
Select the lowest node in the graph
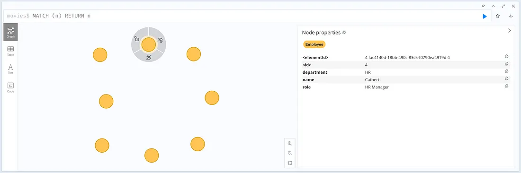click(152, 156)
